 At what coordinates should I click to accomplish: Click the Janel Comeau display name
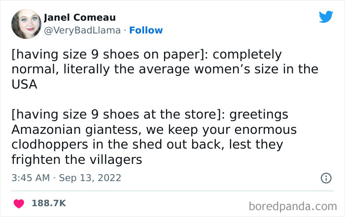80,18
